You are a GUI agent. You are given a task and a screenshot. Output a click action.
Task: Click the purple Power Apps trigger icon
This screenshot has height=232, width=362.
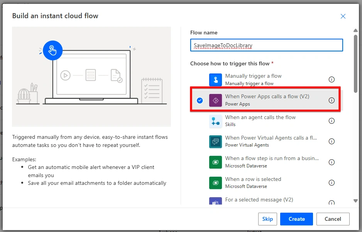(x=215, y=100)
